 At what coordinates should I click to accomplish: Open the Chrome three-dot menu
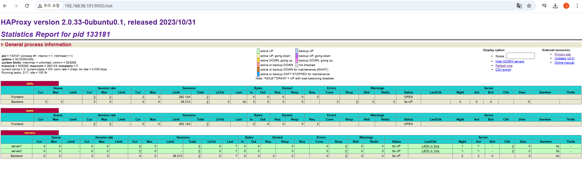[577, 6]
